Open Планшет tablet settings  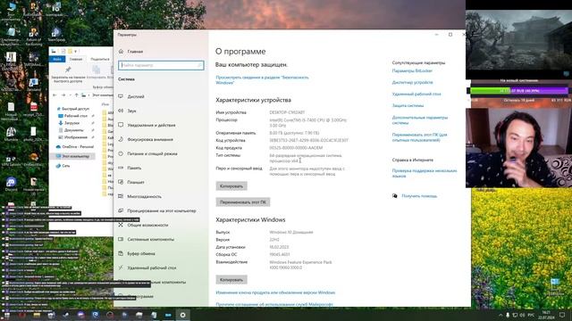tap(131, 182)
